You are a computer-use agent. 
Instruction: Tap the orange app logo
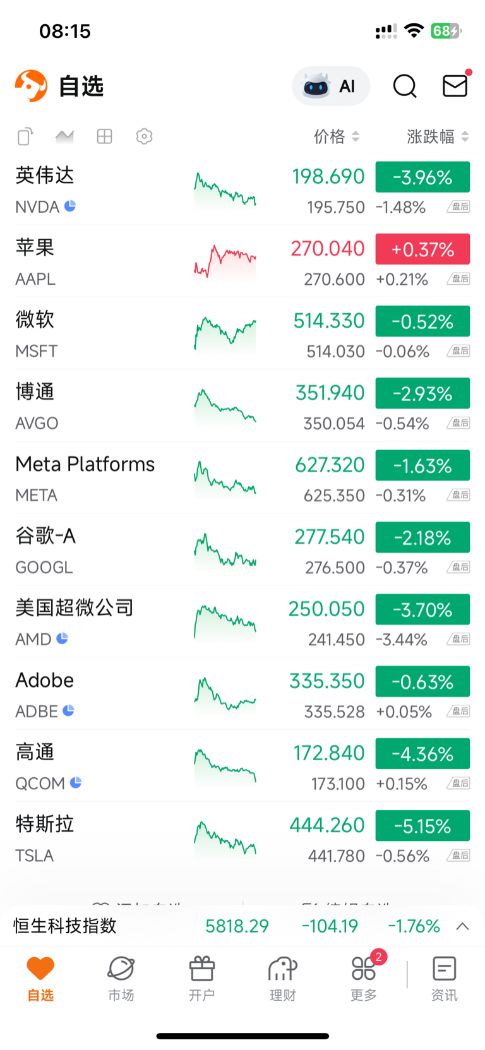pos(32,86)
